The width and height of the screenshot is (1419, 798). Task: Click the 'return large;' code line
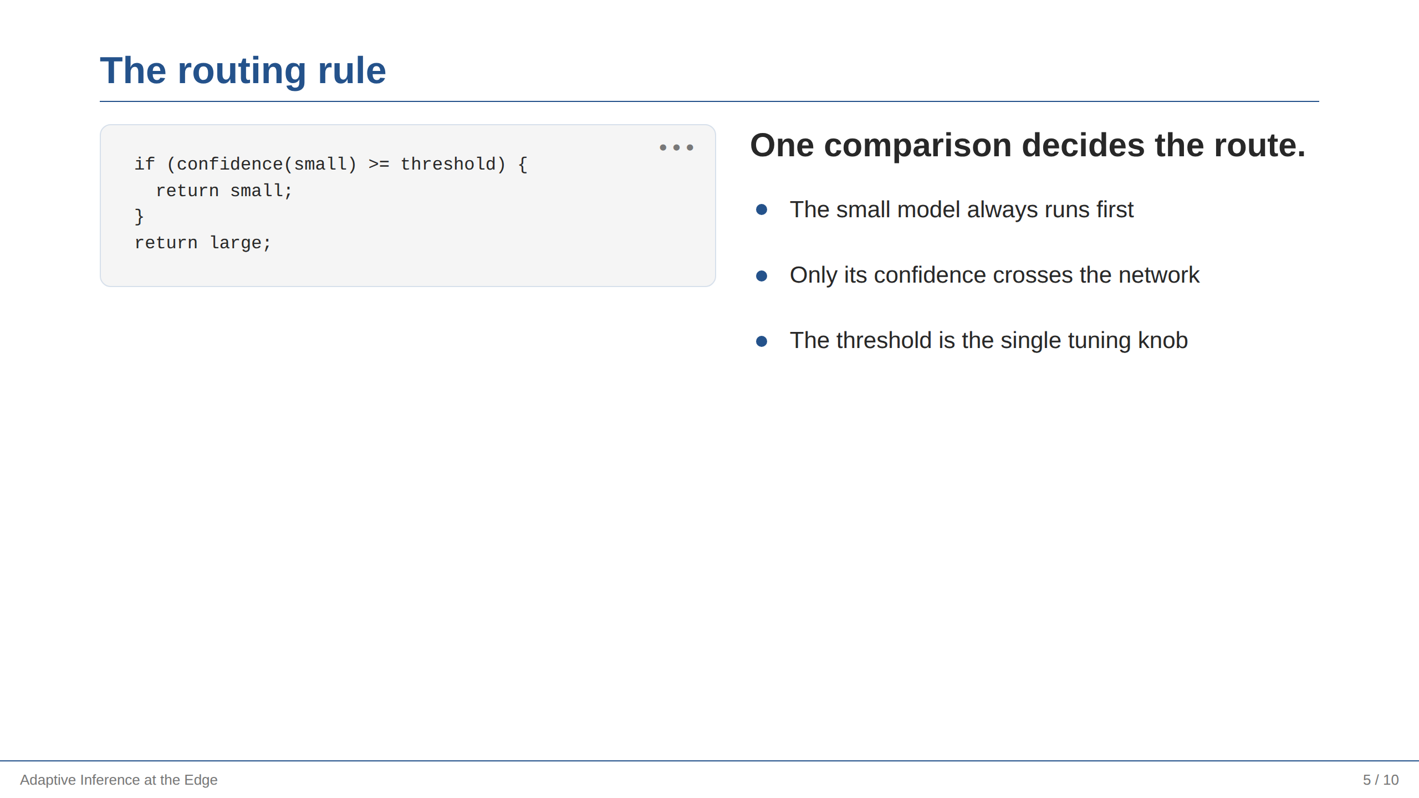[203, 243]
